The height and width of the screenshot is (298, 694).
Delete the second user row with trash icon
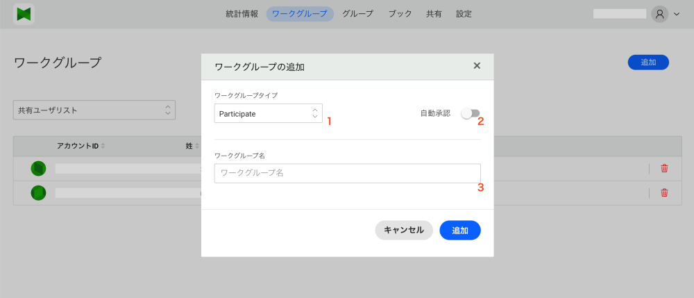[x=664, y=192]
